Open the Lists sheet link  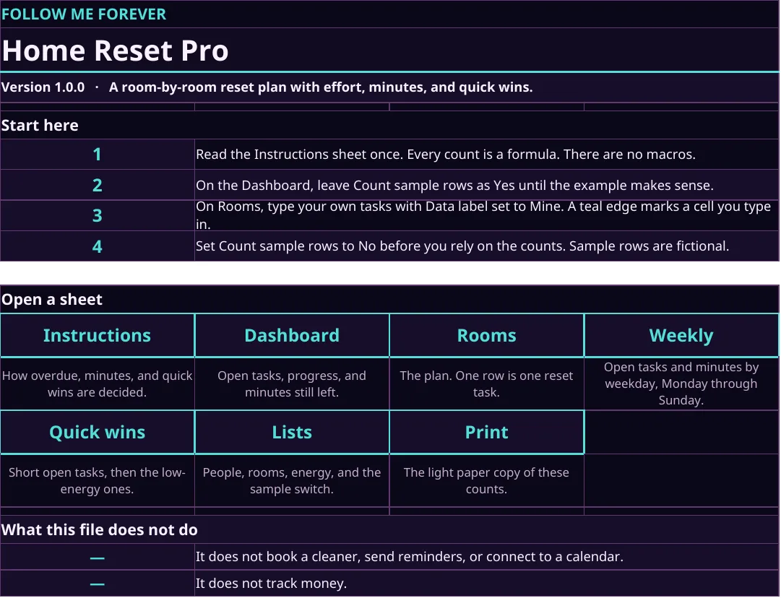[292, 432]
